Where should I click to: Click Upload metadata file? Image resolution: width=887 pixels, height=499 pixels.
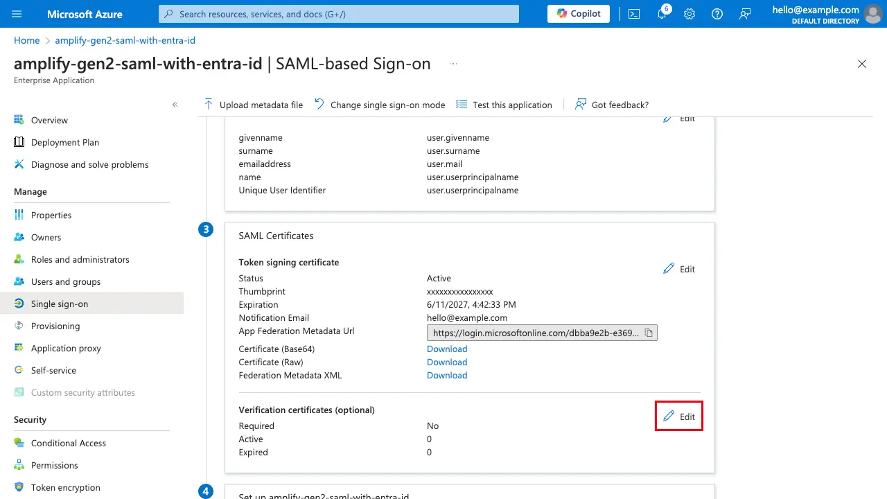pyautogui.click(x=253, y=105)
